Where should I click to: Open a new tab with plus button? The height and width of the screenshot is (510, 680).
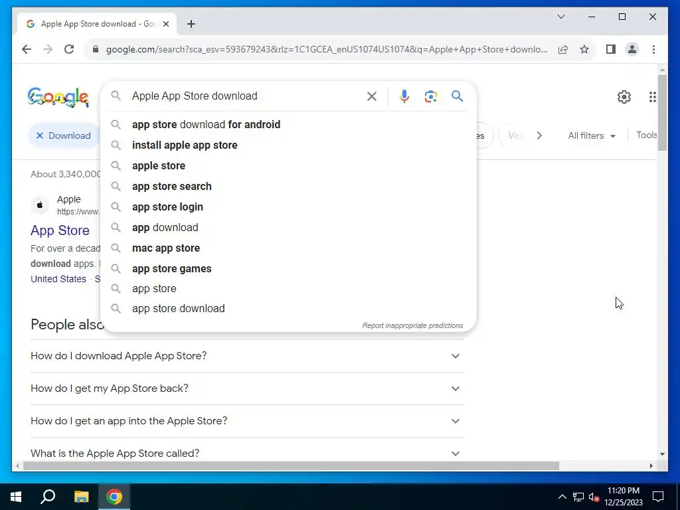(x=191, y=24)
